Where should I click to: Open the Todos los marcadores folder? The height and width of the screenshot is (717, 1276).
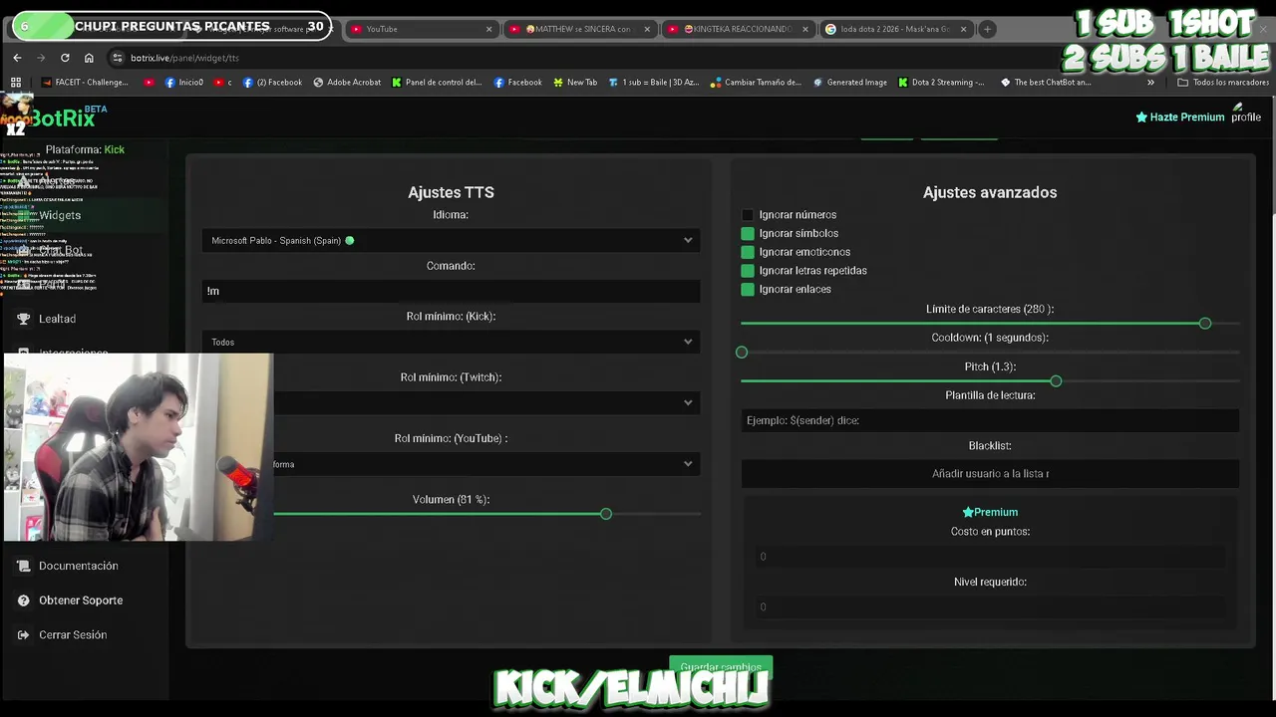pyautogui.click(x=1223, y=83)
